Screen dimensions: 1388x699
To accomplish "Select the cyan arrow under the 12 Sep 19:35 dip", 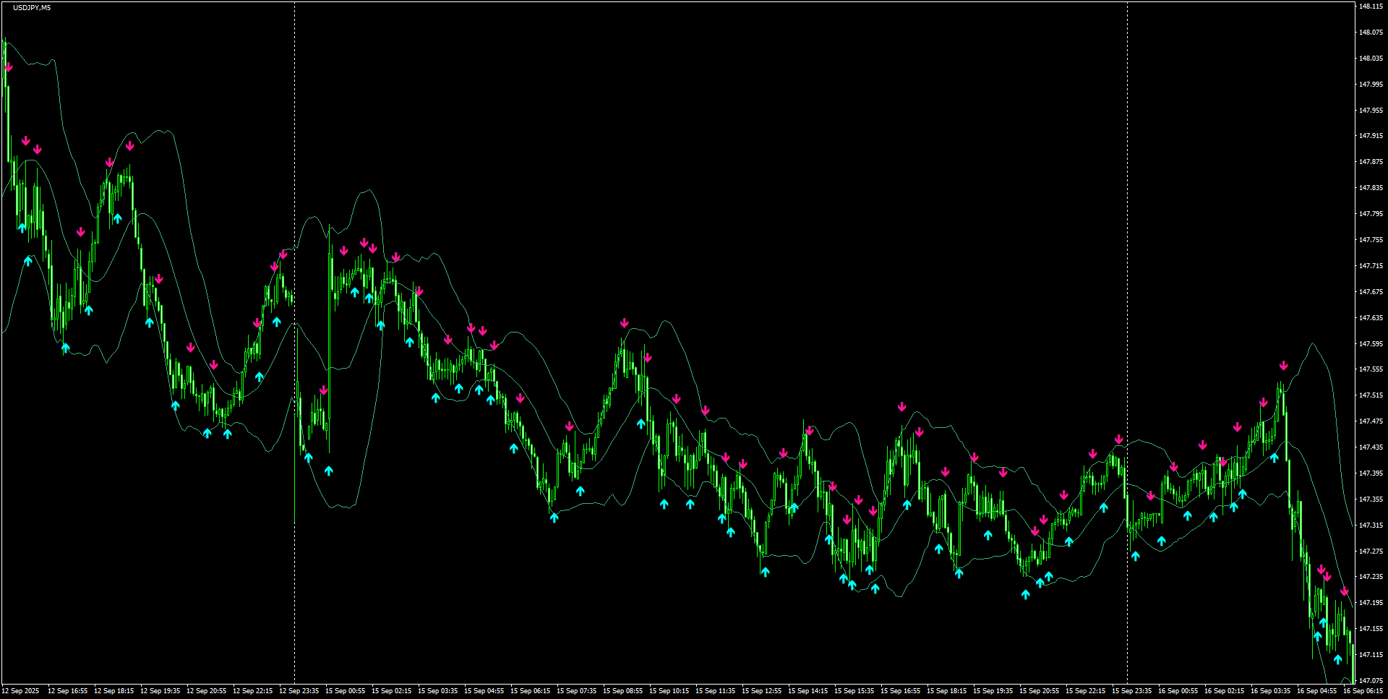I will 175,406.
